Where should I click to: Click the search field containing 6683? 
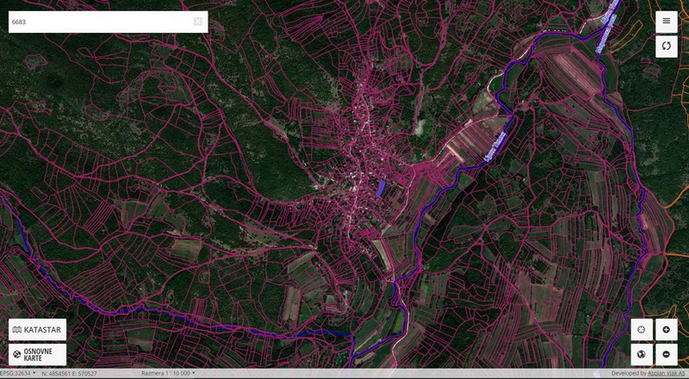[99, 22]
